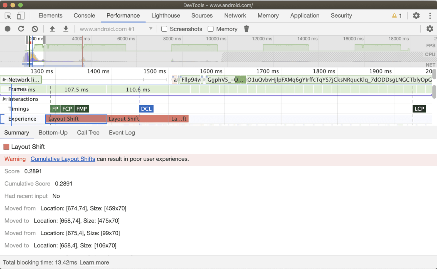The width and height of the screenshot is (437, 269).
Task: Click the save profile download icon
Action: 66,29
